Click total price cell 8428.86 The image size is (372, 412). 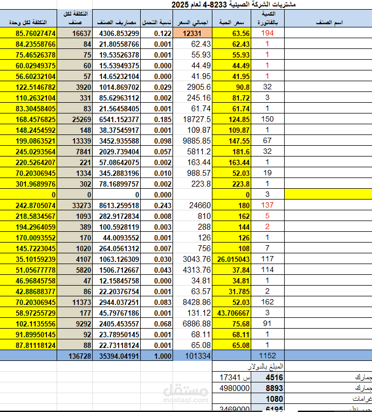click(x=192, y=302)
